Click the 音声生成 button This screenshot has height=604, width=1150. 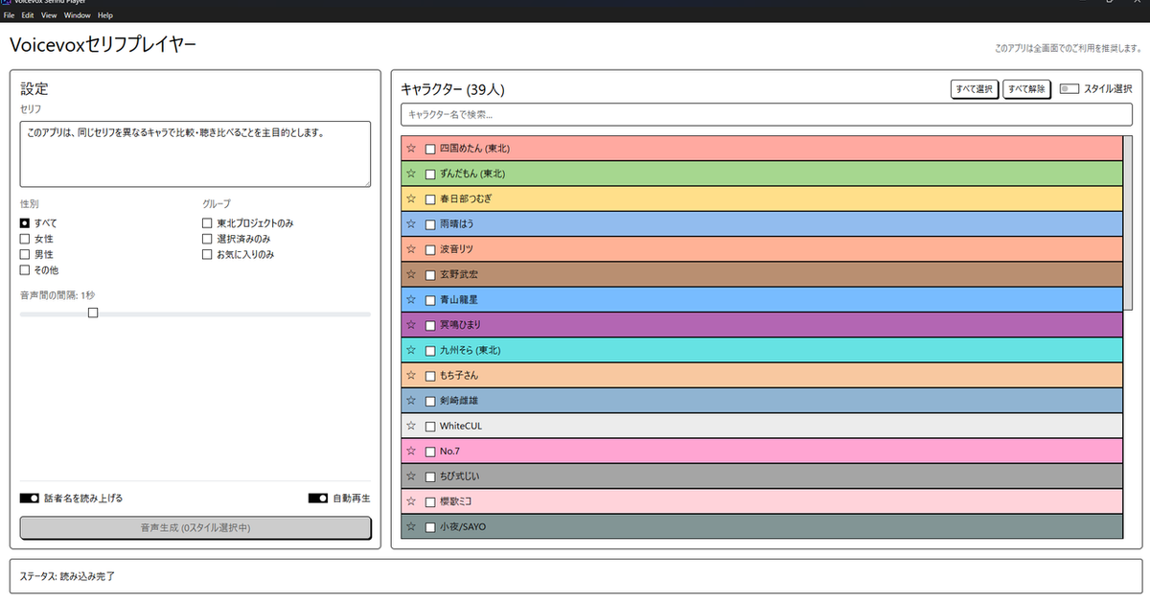195,527
